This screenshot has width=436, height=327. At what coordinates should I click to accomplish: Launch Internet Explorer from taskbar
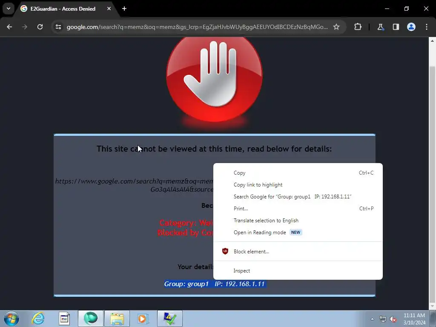pos(38,318)
